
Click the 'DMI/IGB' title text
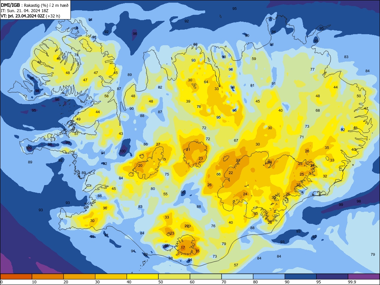[x=10, y=5]
